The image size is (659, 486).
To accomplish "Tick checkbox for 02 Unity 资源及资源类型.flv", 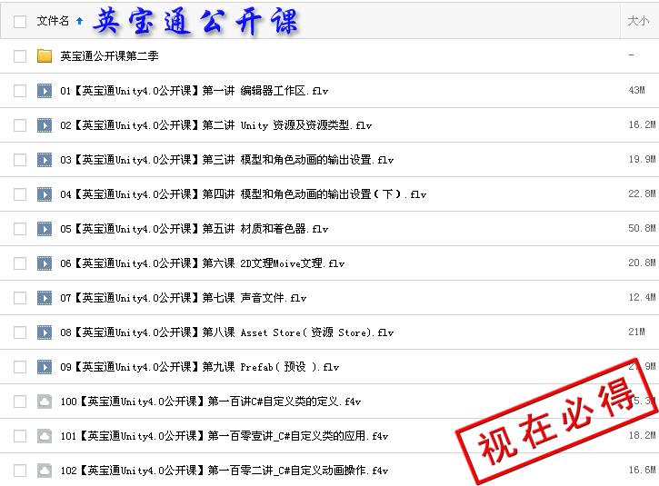I will [20, 125].
